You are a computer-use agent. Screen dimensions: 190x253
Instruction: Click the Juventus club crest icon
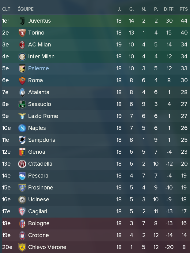(22, 21)
